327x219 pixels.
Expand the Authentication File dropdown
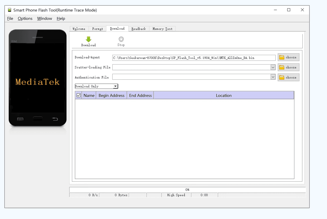click(273, 77)
